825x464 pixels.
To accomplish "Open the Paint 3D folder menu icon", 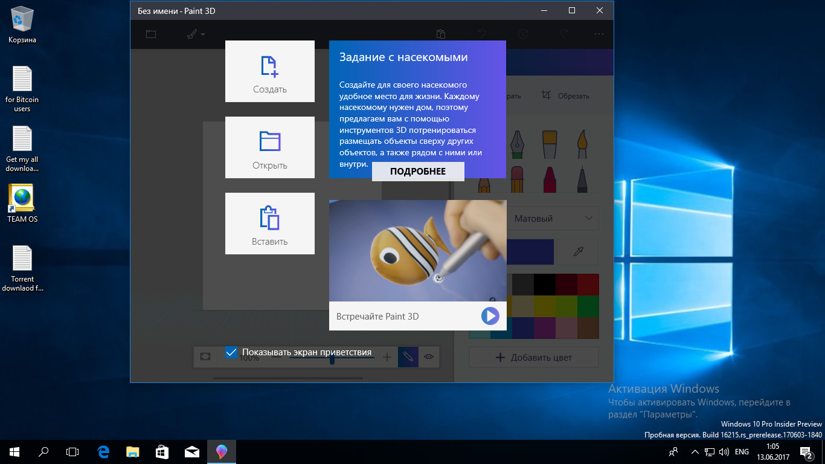I will [x=151, y=34].
